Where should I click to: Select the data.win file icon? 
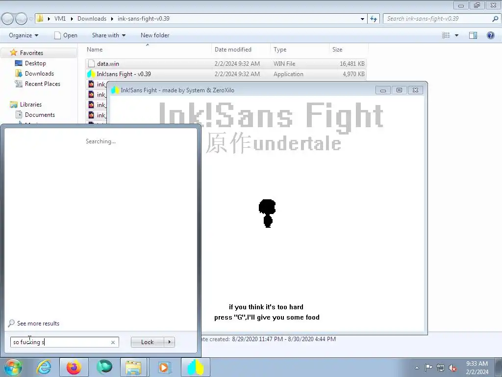(x=92, y=63)
